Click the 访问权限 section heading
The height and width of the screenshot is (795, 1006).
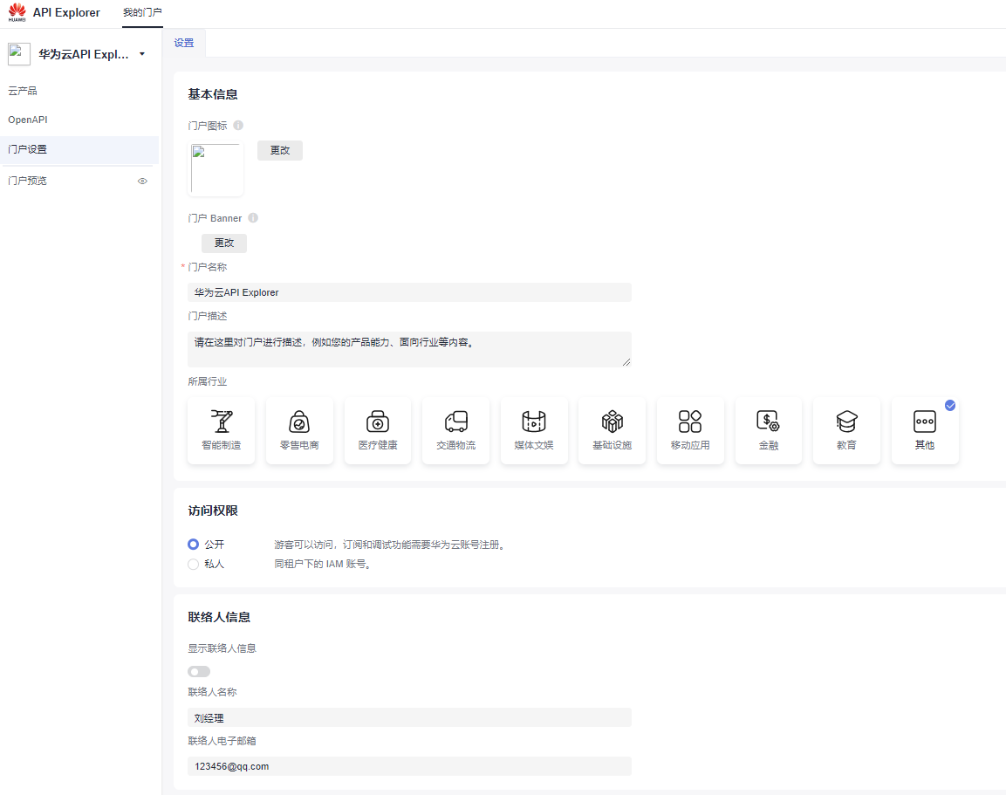tap(213, 511)
